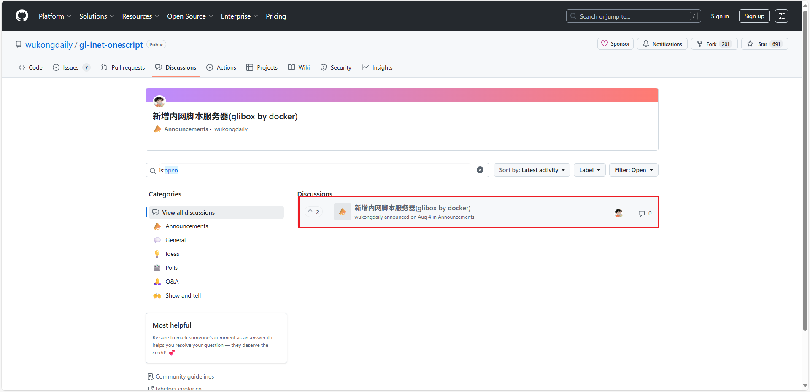This screenshot has width=810, height=392.
Task: Focus the Search or jump to field
Action: pos(633,16)
